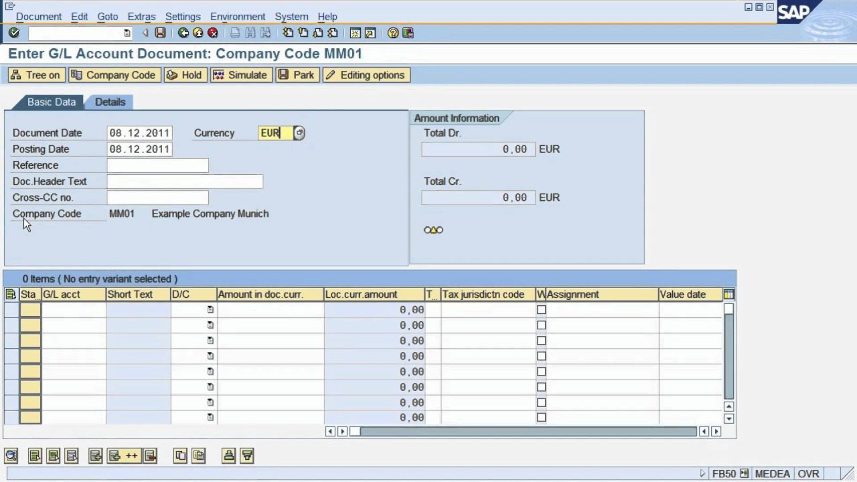The width and height of the screenshot is (857, 482).
Task: Click the table settings icon right of Value date
Action: [x=728, y=295]
